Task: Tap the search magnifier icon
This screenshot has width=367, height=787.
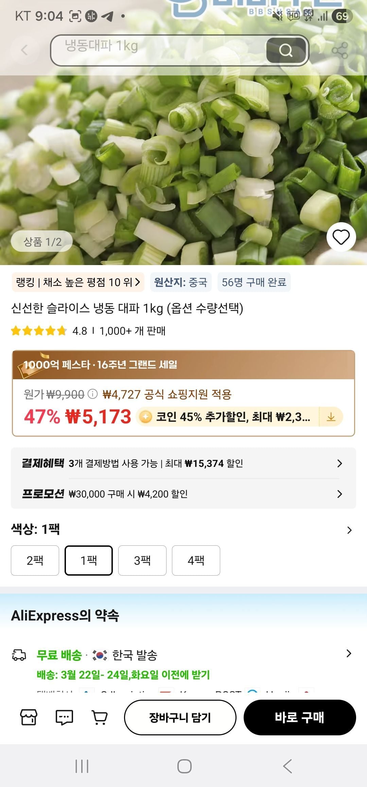Action: pos(286,50)
